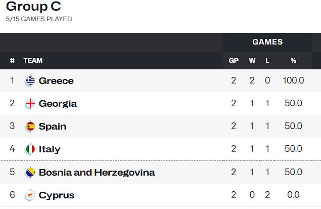Screen dimensions: 321x209
Task: Click the Italy flag icon
Action: click(x=30, y=149)
